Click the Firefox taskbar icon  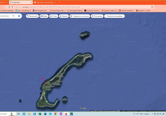(66, 114)
